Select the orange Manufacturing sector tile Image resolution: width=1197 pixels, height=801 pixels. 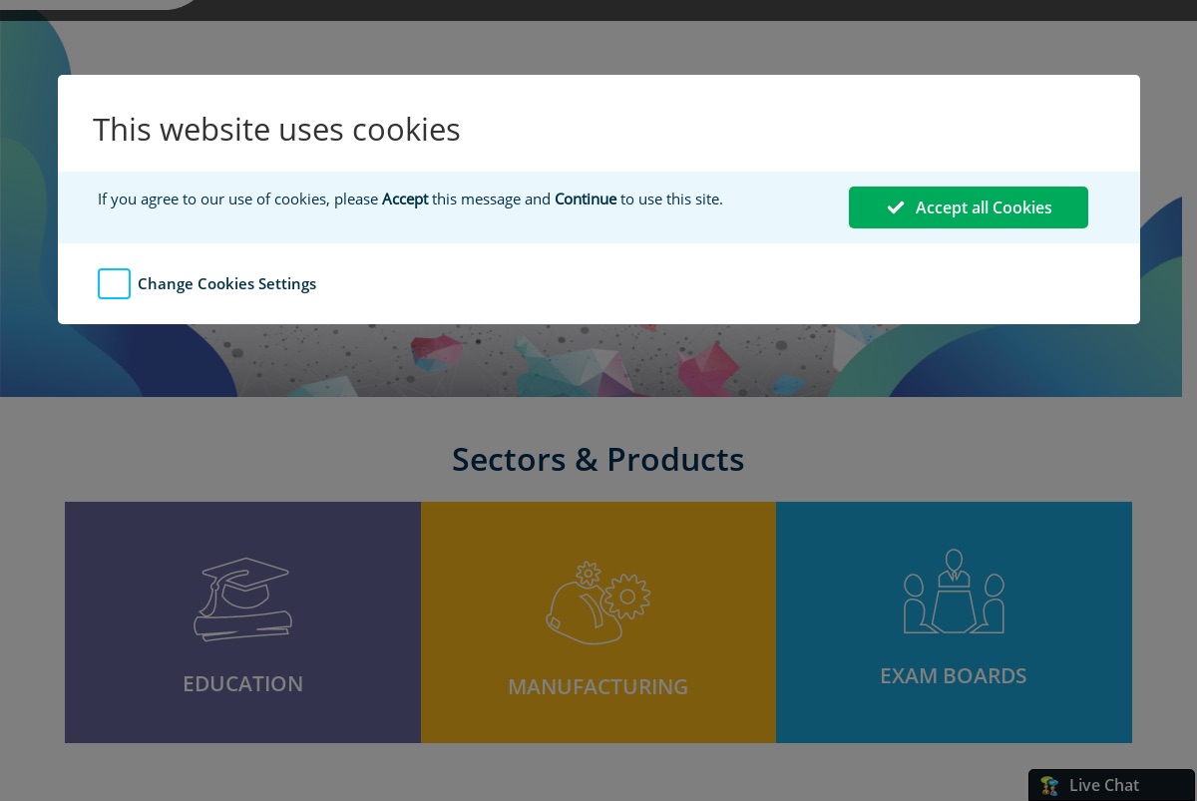pyautogui.click(x=598, y=622)
